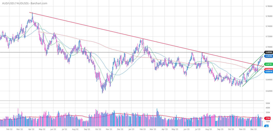This screenshot has height=131, width=273.
Task: Click the April 2022 peak candle at trendline start
Action: coord(32,14)
